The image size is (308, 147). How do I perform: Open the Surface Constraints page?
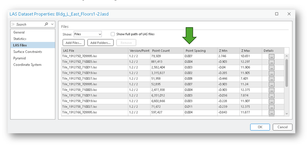click(x=27, y=52)
